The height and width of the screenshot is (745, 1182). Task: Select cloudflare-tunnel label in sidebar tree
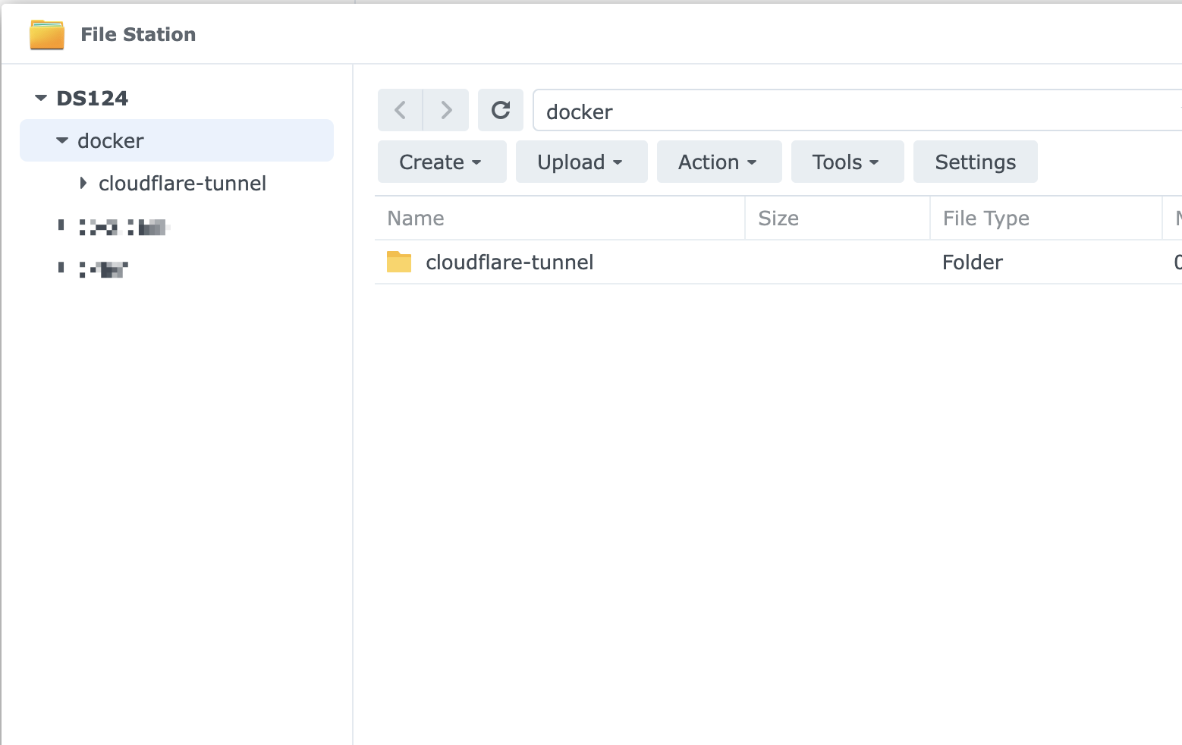[182, 183]
